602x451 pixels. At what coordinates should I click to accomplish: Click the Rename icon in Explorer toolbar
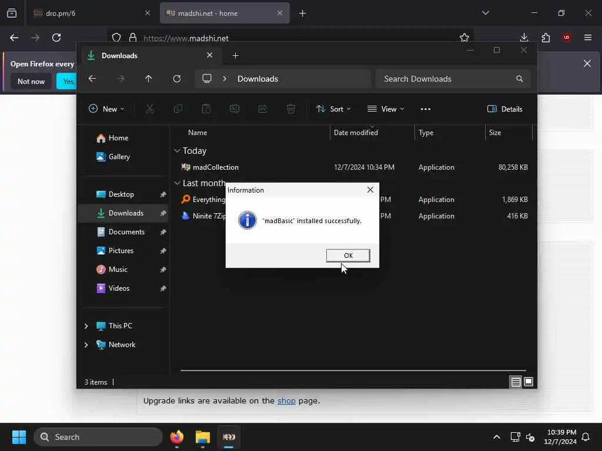(234, 109)
